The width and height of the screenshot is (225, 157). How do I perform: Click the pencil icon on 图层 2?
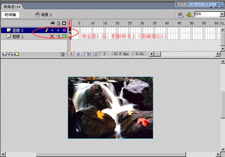(46, 30)
